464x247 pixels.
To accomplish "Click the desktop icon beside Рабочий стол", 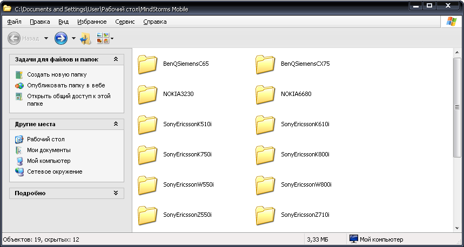I will click(19, 139).
